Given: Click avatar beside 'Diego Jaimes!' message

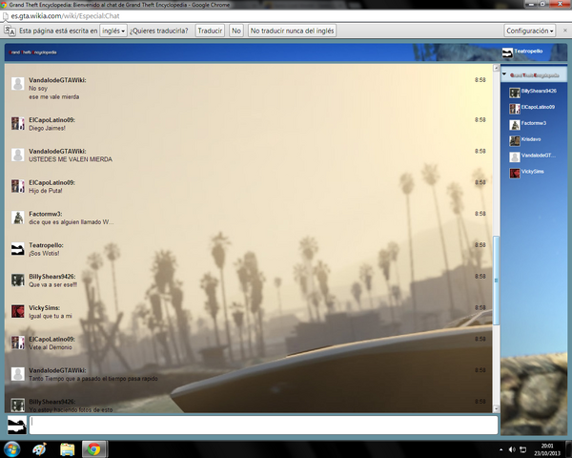Looking at the screenshot, I should coord(18,123).
